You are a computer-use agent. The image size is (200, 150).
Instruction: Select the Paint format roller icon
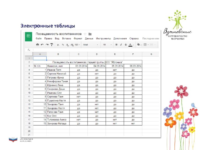(x=52, y=45)
